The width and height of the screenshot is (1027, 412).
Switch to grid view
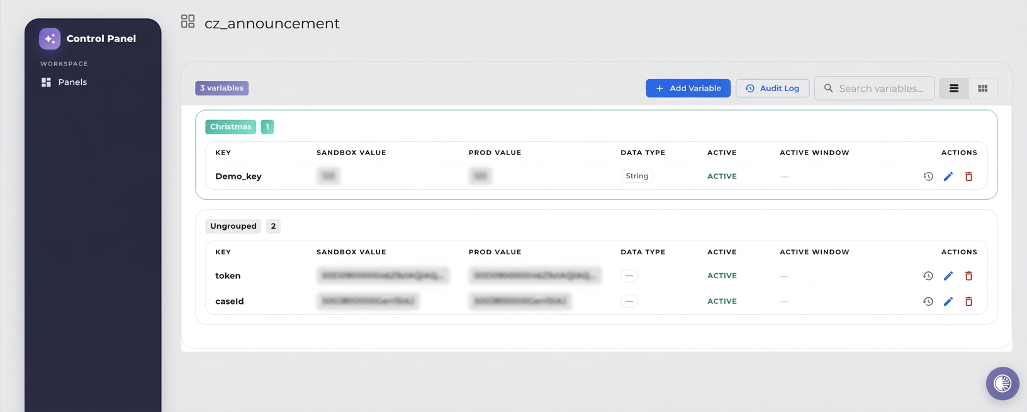click(x=983, y=89)
